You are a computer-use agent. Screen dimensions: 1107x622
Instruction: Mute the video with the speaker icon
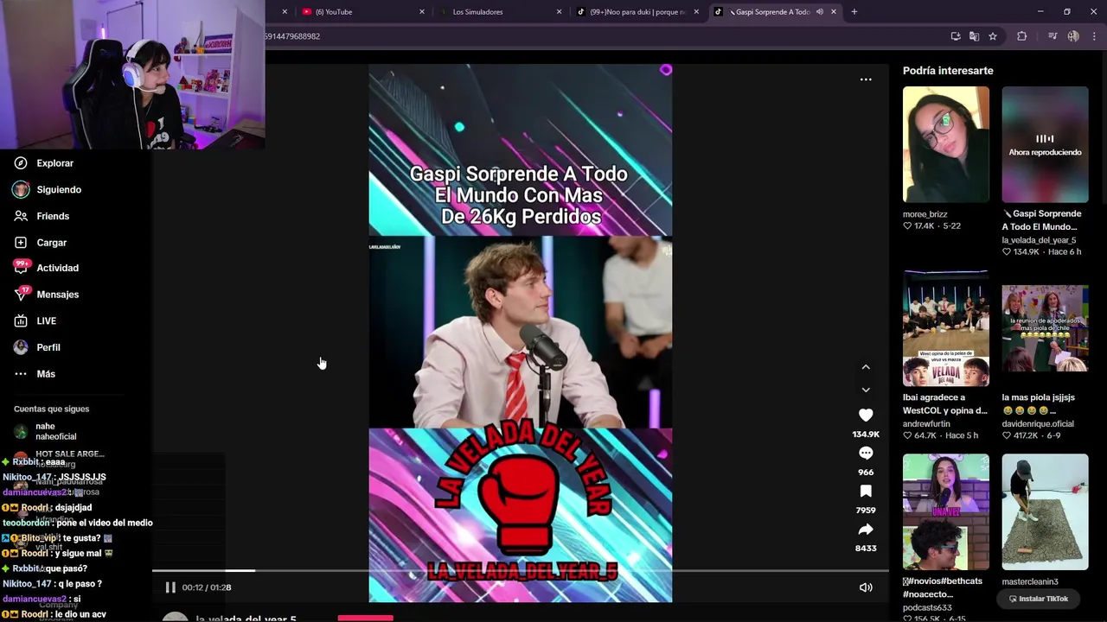pos(866,587)
